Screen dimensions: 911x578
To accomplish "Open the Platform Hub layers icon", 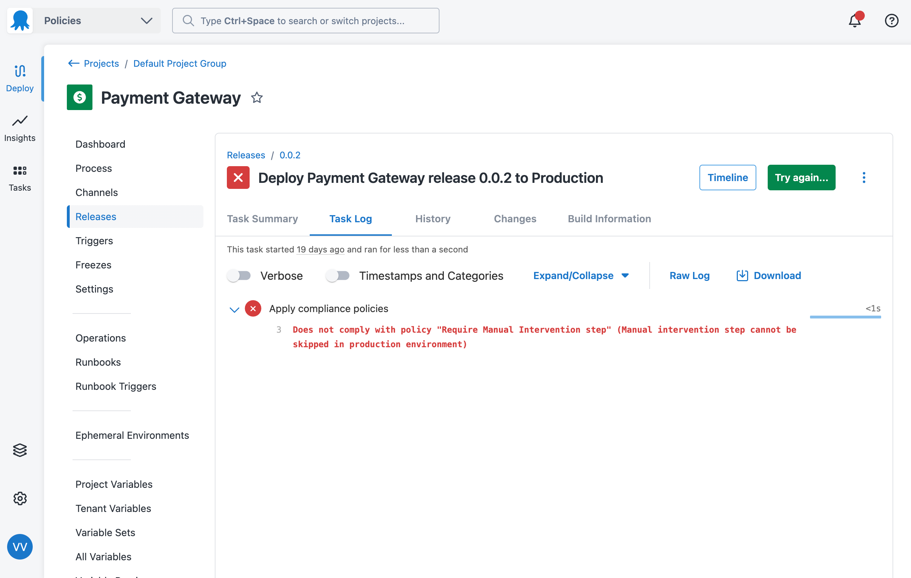I will click(20, 450).
